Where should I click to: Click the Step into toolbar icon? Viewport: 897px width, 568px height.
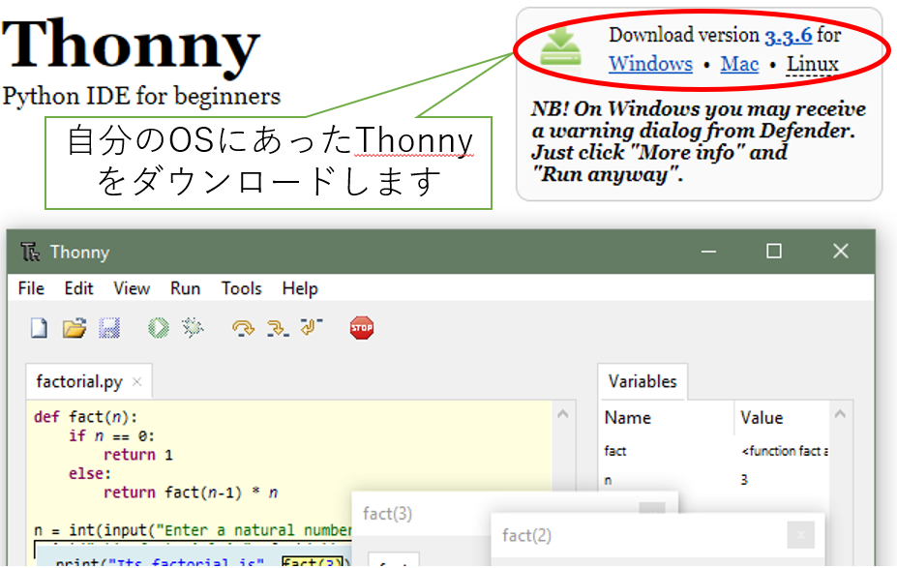click(x=278, y=328)
